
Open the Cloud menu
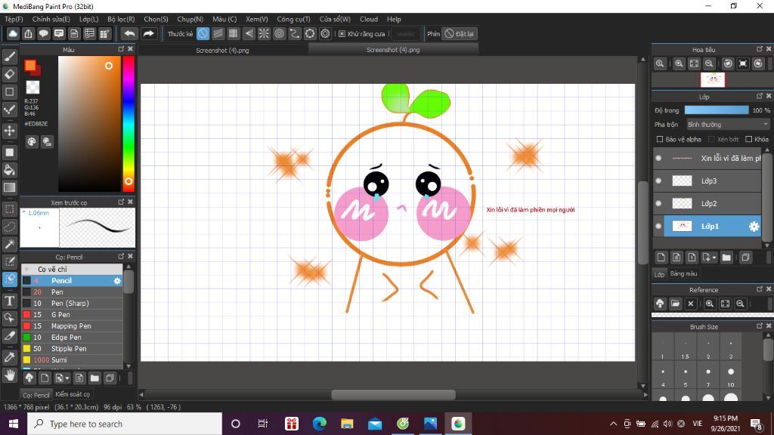(x=369, y=19)
